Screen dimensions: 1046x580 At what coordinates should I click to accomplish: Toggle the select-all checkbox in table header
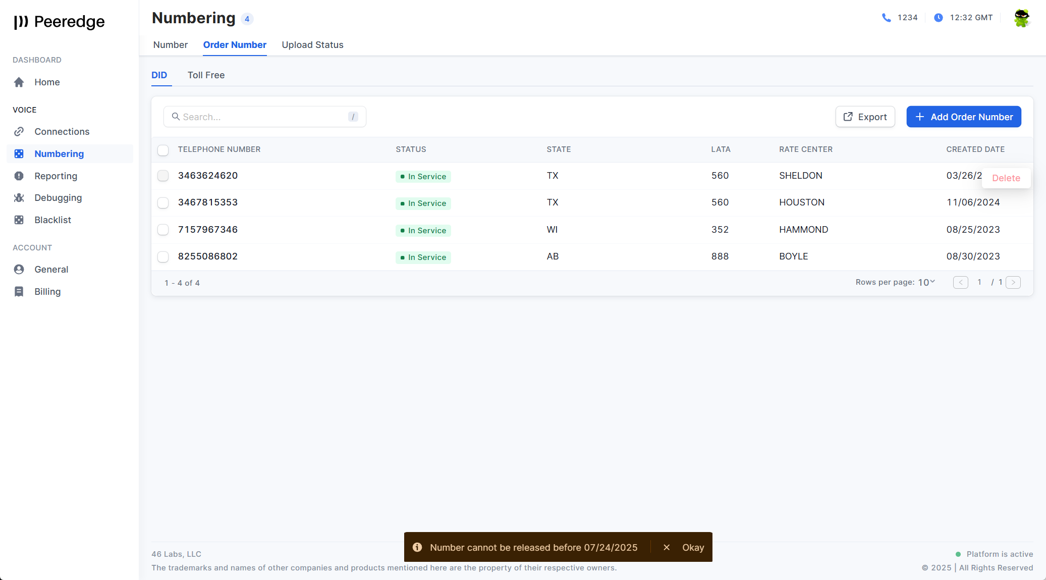(x=163, y=150)
